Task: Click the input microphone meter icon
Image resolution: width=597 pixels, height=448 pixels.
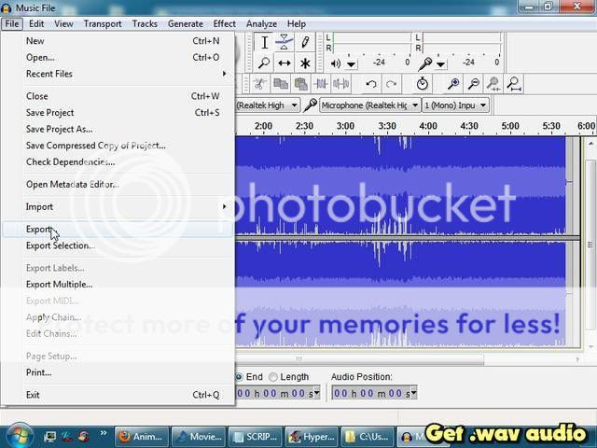Action: (425, 63)
